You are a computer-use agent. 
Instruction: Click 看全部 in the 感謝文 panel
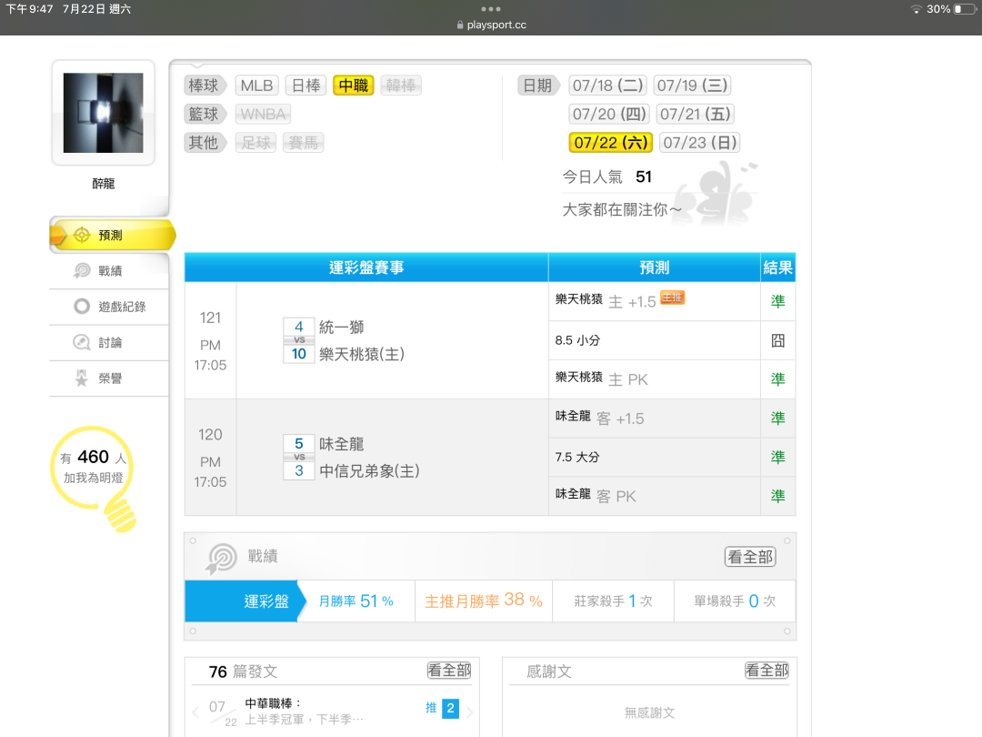point(767,671)
